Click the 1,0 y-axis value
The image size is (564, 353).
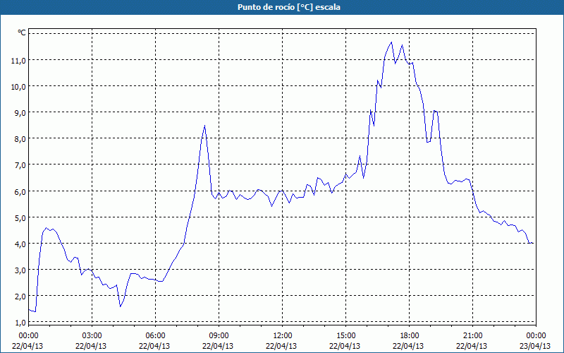(x=20, y=323)
